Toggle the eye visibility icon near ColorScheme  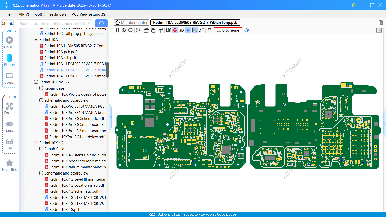click(247, 30)
